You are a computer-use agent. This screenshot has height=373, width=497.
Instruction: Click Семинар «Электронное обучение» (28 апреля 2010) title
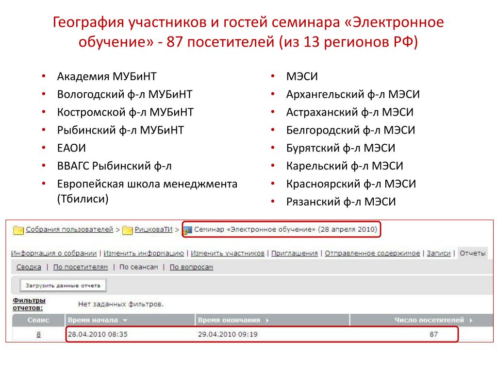click(285, 229)
